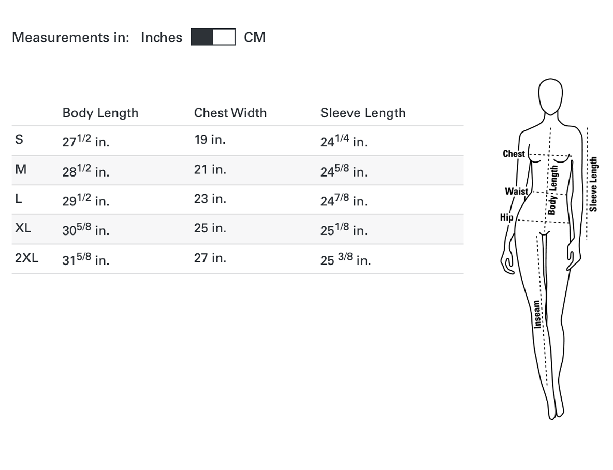
Task: Click the Sleeve Length column header
Action: coord(363,113)
